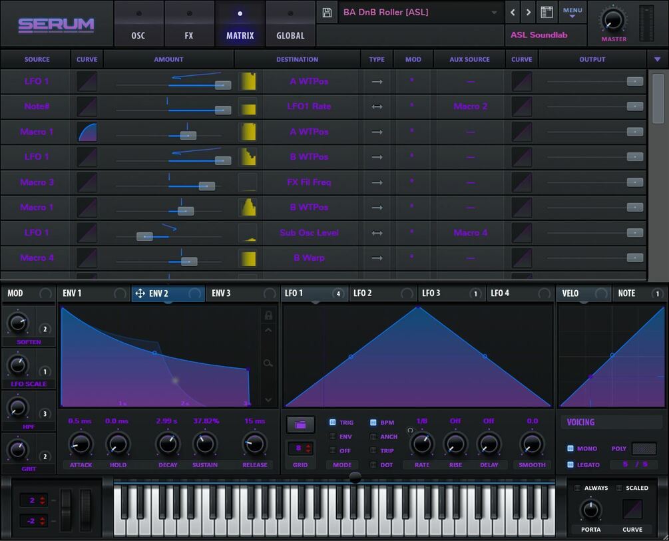Open the preset name dropdown arrow
669x541 pixels.
click(494, 13)
